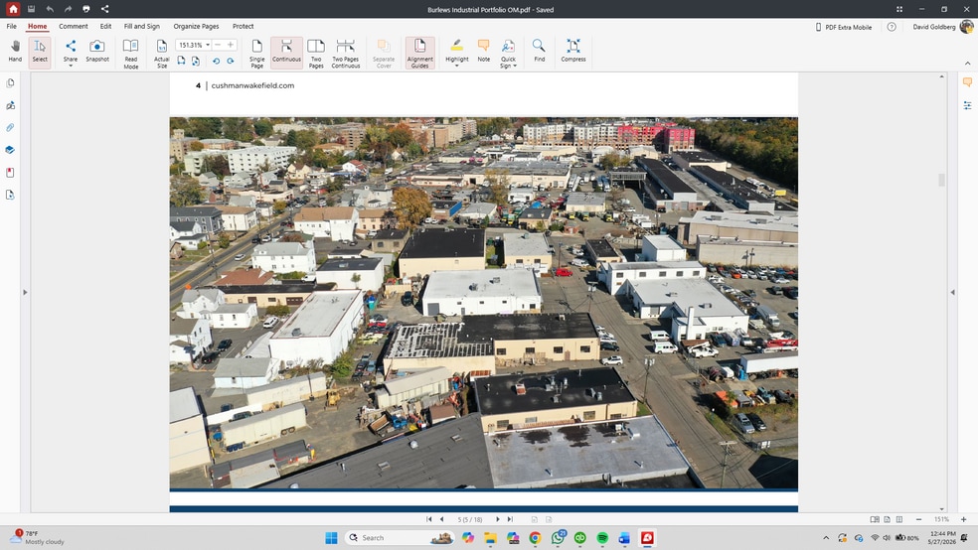Open the attachments panel paperclip icon
978x550 pixels.
[x=10, y=128]
